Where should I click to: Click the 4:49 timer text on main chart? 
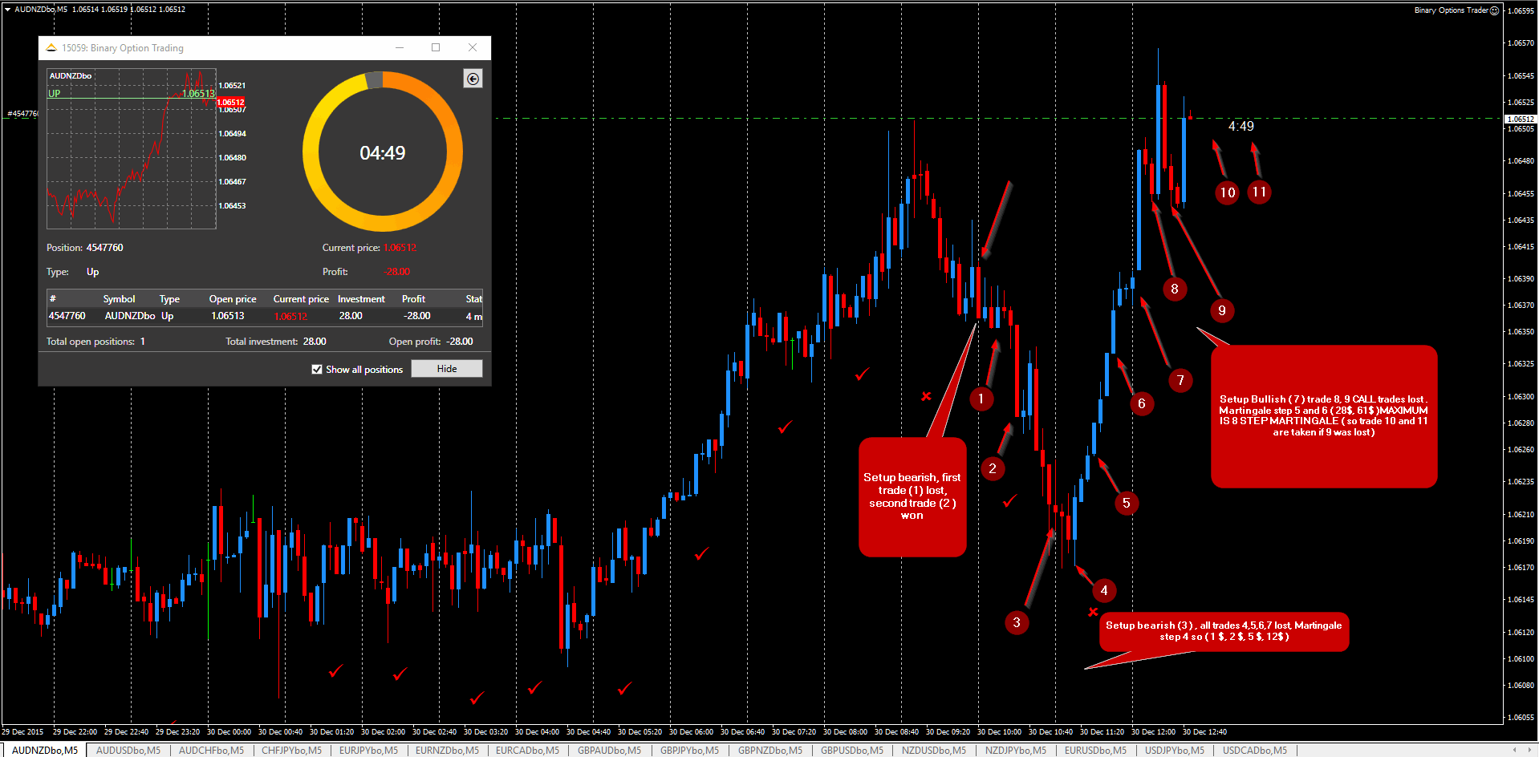pyautogui.click(x=1241, y=126)
